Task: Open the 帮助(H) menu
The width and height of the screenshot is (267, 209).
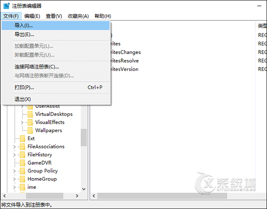Action: pyautogui.click(x=103, y=16)
